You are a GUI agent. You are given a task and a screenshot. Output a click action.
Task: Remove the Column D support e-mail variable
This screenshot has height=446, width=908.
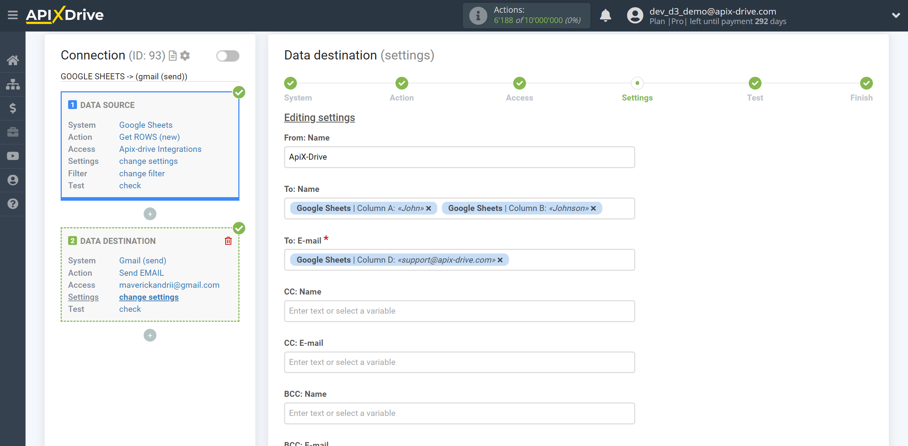(x=500, y=260)
